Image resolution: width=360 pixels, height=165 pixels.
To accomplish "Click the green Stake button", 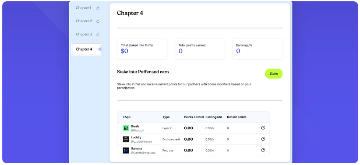I will pos(274,74).
